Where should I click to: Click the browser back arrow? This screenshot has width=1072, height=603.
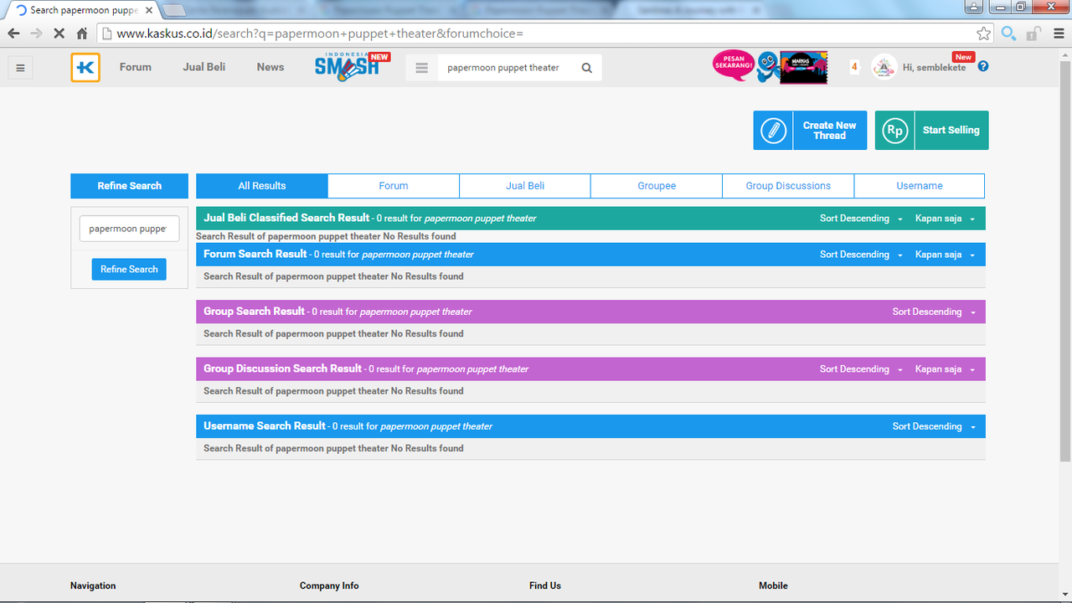(13, 33)
